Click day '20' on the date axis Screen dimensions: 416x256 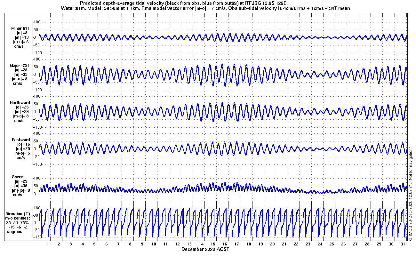[x=272, y=244]
